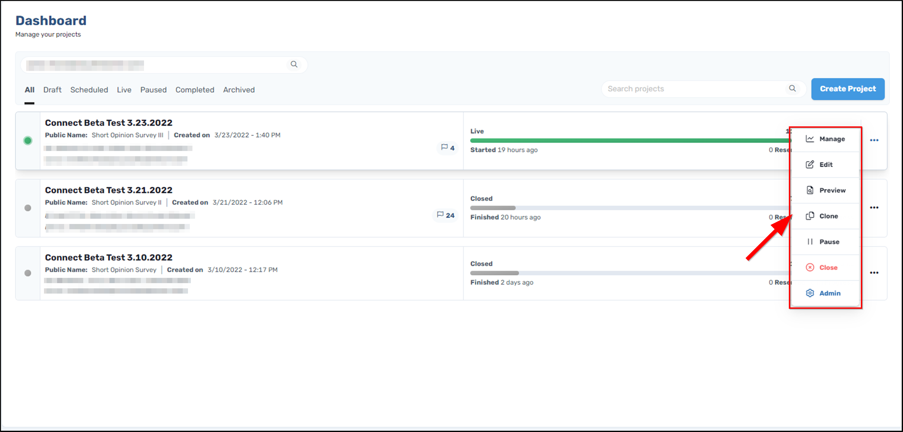Click the 'Live' status label
This screenshot has height=432, width=903.
click(x=477, y=131)
